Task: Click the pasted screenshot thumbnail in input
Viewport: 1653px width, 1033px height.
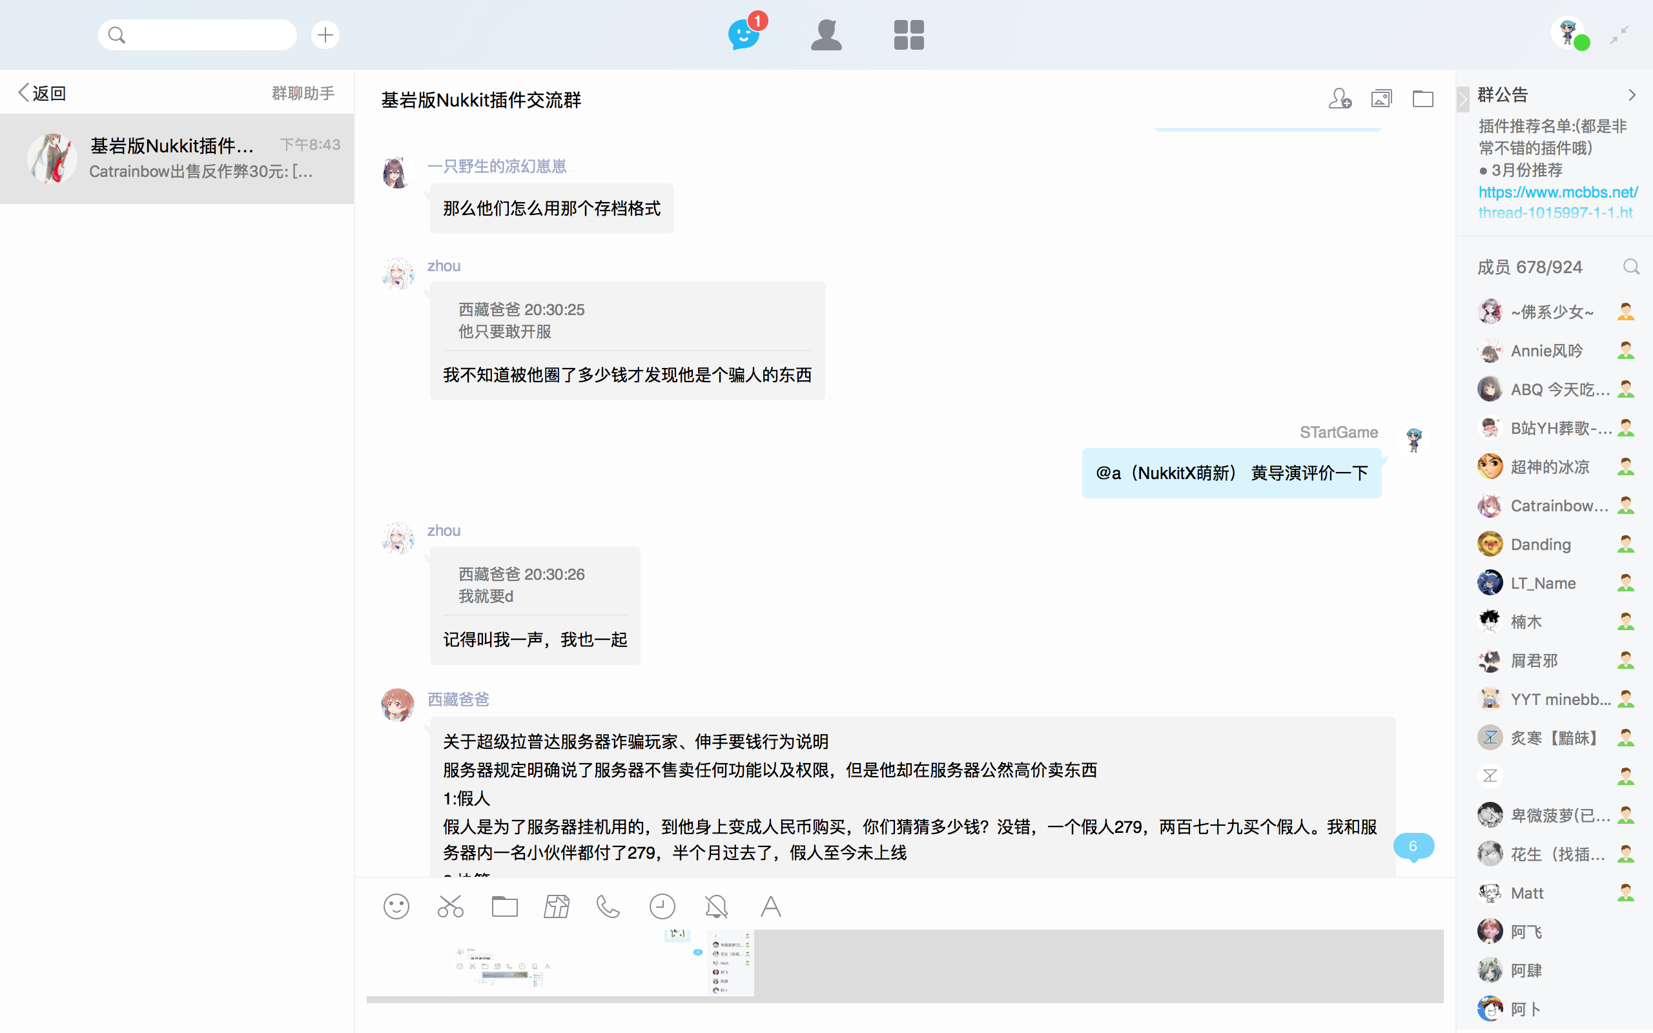Action: tap(602, 963)
